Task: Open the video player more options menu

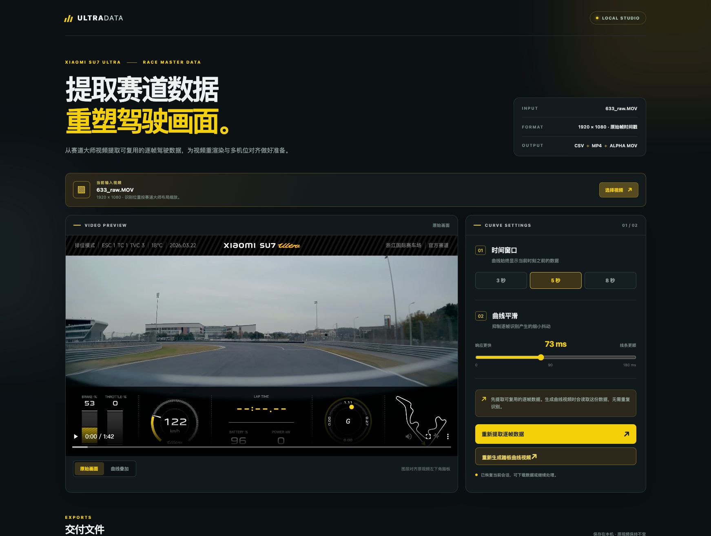Action: (448, 436)
